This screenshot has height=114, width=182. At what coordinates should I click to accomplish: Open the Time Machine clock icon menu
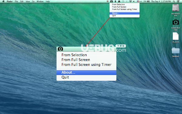point(123,2)
